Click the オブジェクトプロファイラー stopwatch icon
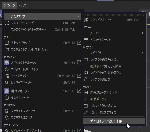150x132 pixels. click(7, 69)
